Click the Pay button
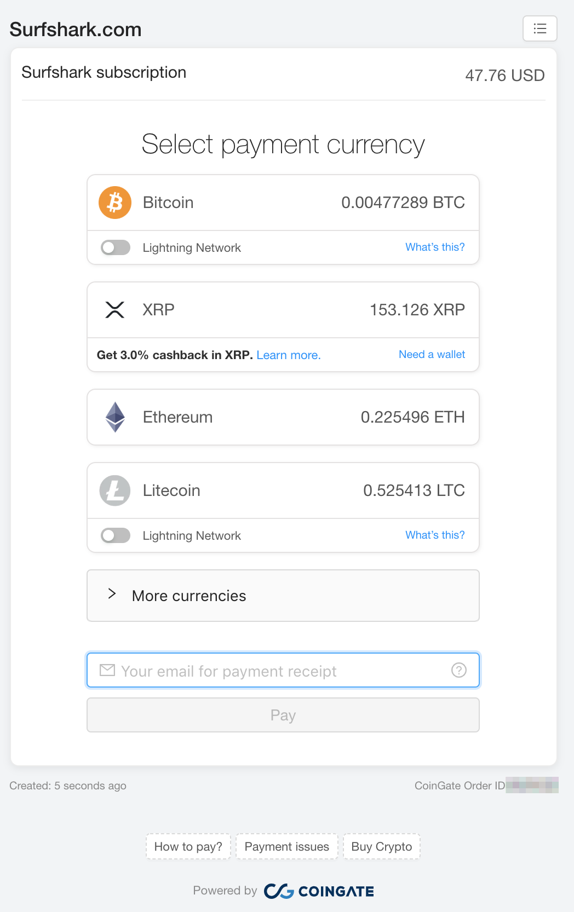This screenshot has height=912, width=574. tap(283, 715)
